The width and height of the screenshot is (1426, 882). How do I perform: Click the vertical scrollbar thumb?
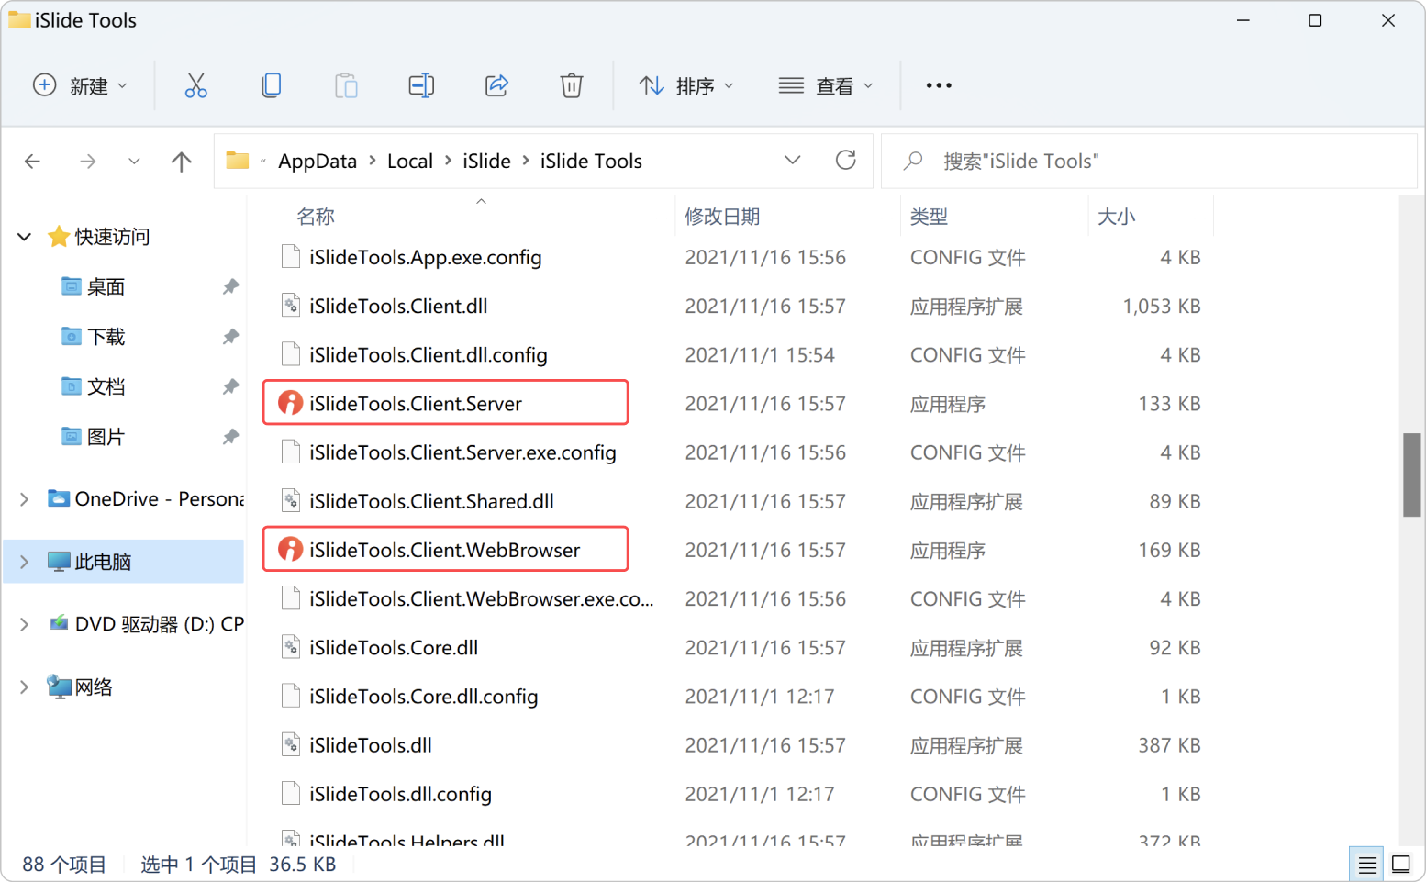[x=1411, y=474]
